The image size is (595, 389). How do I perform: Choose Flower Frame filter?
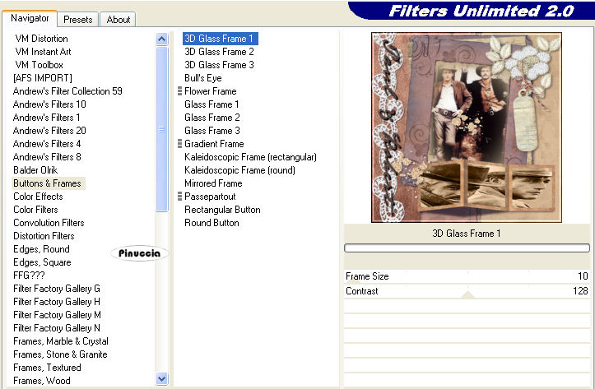[210, 91]
